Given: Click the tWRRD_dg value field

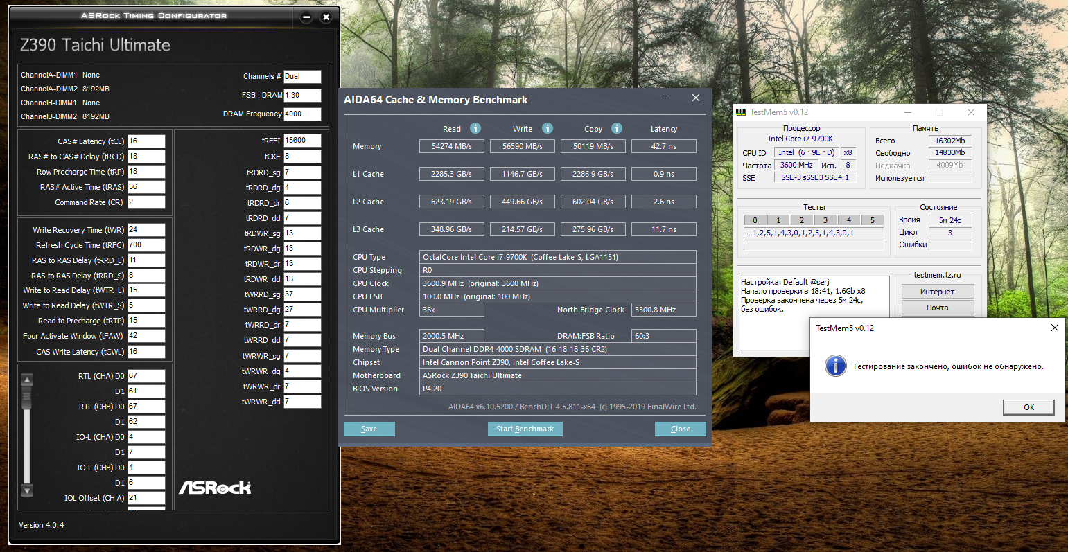Looking at the screenshot, I should [302, 310].
